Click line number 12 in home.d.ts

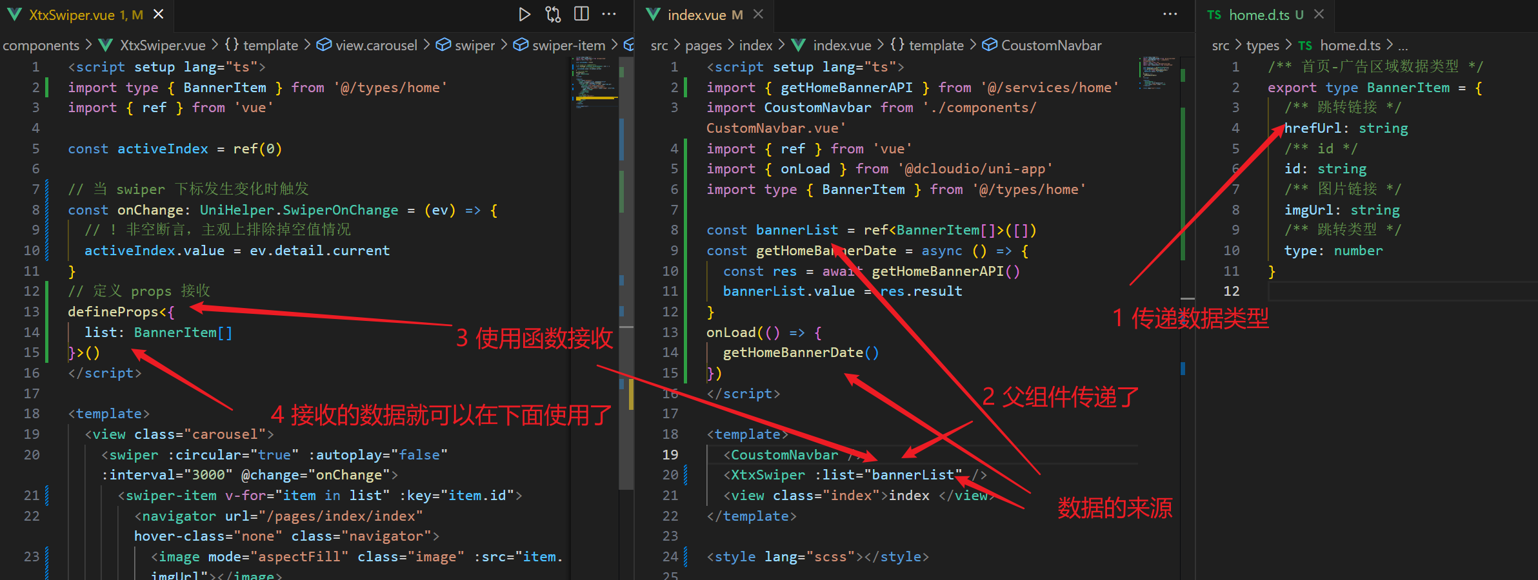[x=1231, y=291]
